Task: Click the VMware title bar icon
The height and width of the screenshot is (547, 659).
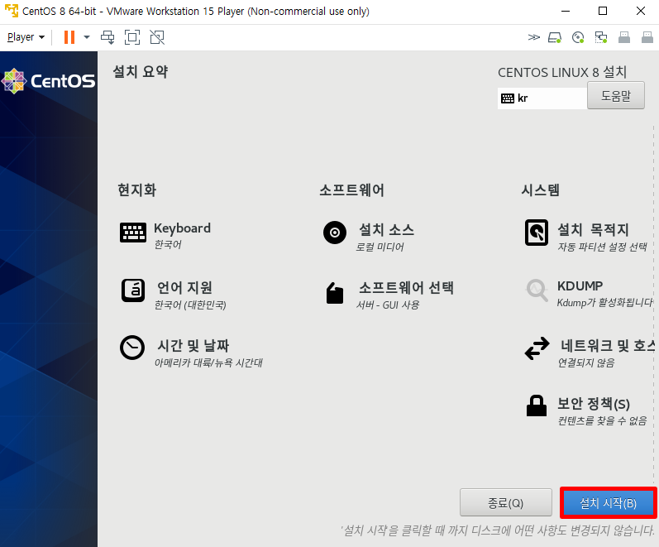Action: [x=12, y=11]
